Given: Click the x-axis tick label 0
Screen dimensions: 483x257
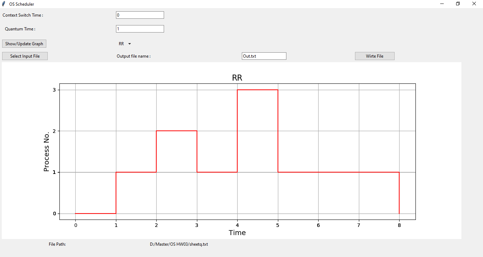Looking at the screenshot, I should [x=75, y=225].
